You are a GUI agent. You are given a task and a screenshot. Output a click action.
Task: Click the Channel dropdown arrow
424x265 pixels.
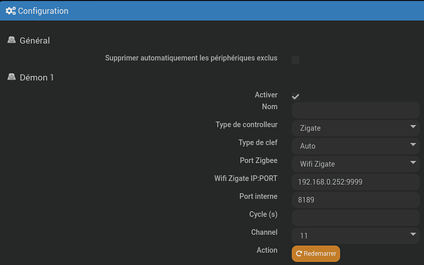[x=413, y=234]
